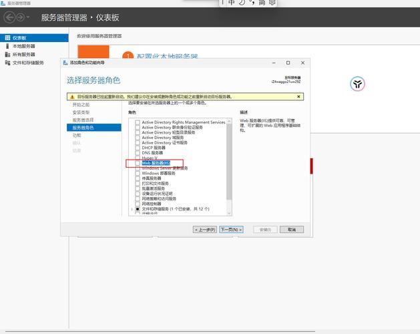Go back with the Server Manager back arrow
Screen dimensions: 420x334
(x=9, y=17)
